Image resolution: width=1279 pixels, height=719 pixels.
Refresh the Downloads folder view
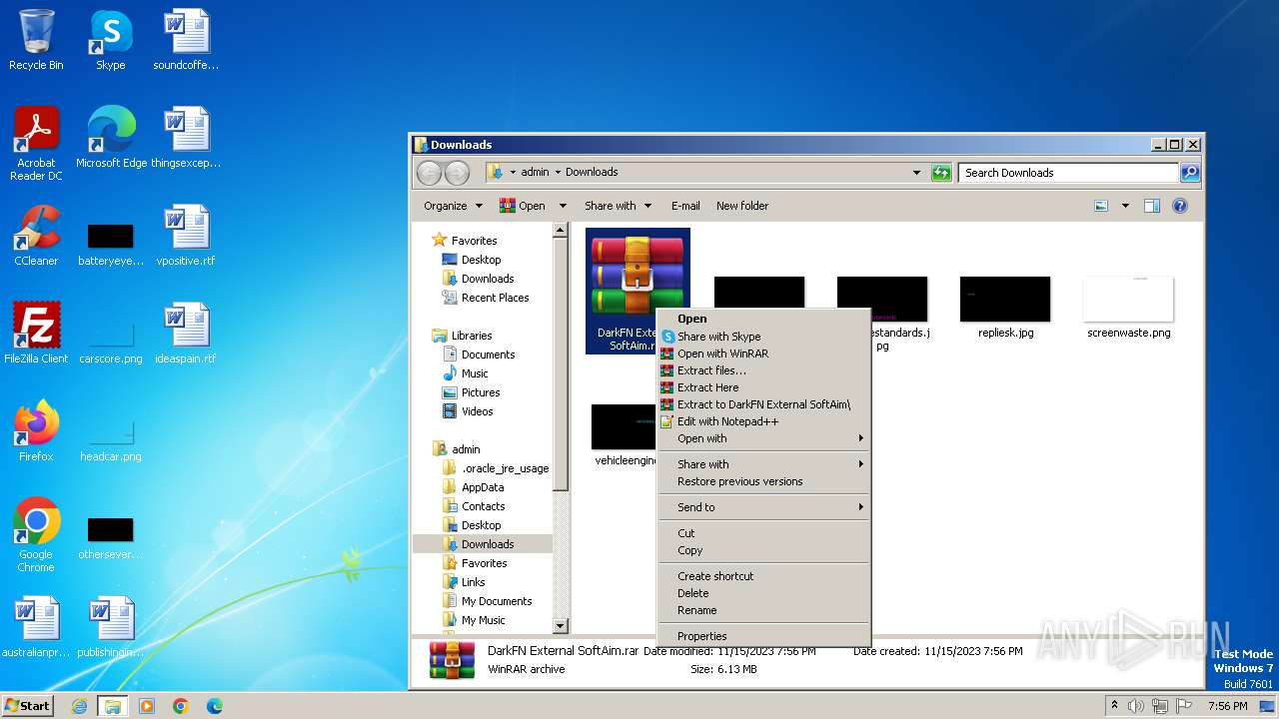(941, 173)
